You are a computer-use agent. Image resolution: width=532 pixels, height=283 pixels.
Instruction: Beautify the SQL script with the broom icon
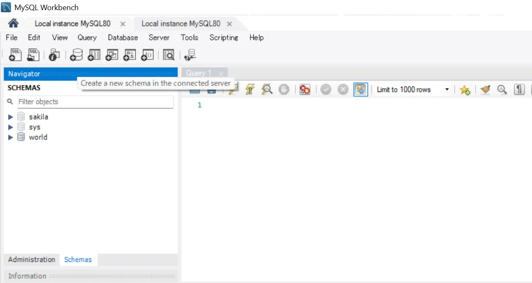[485, 89]
